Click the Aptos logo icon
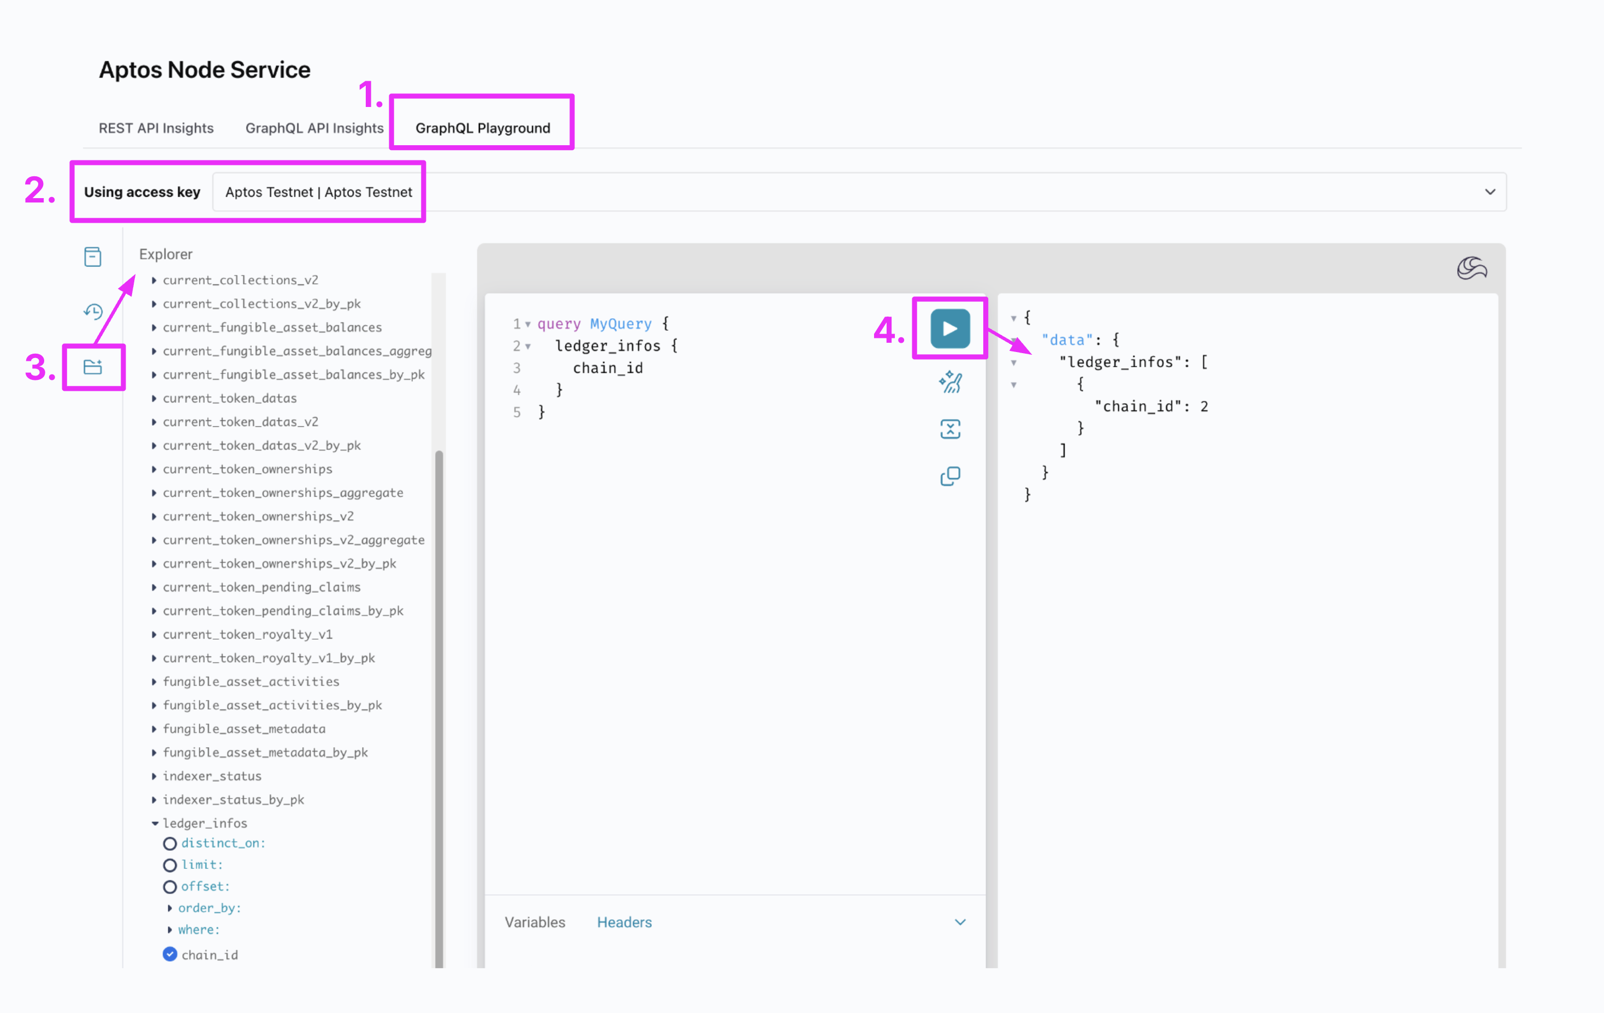 click(x=1471, y=268)
